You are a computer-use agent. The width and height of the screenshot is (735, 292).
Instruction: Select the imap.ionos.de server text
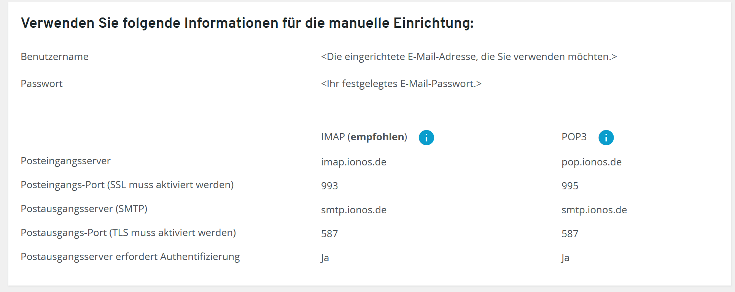(x=353, y=162)
